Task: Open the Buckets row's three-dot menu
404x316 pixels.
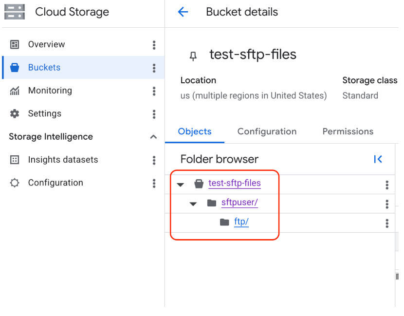Action: tap(154, 68)
